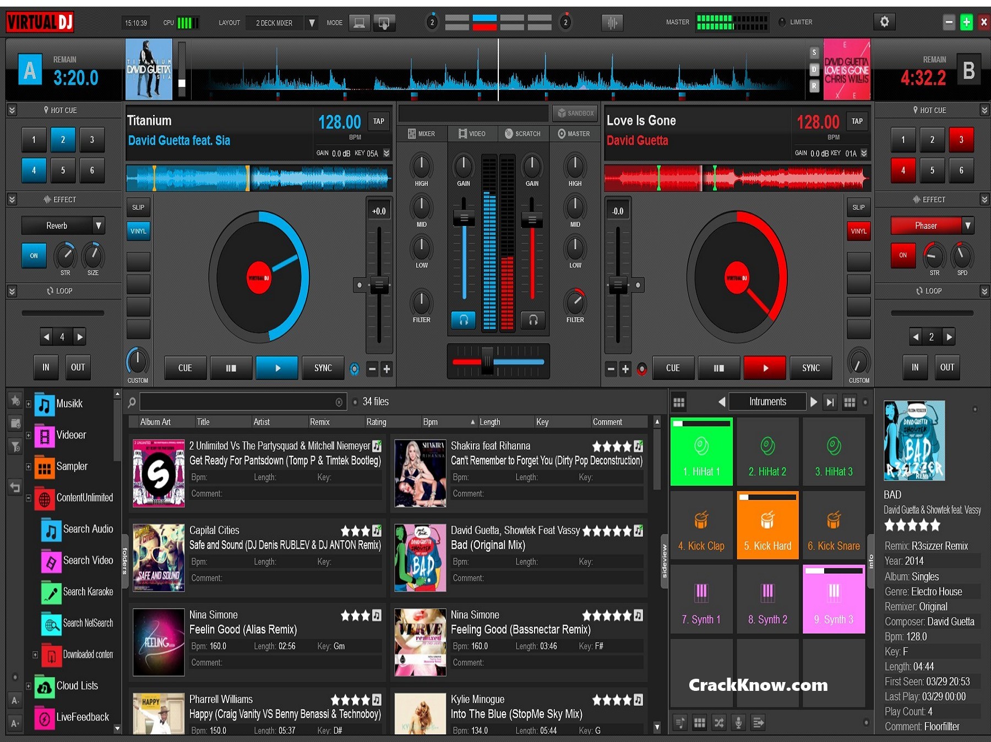Go to next sampler bank arrow
Screen dimensions: 991x742
click(813, 402)
